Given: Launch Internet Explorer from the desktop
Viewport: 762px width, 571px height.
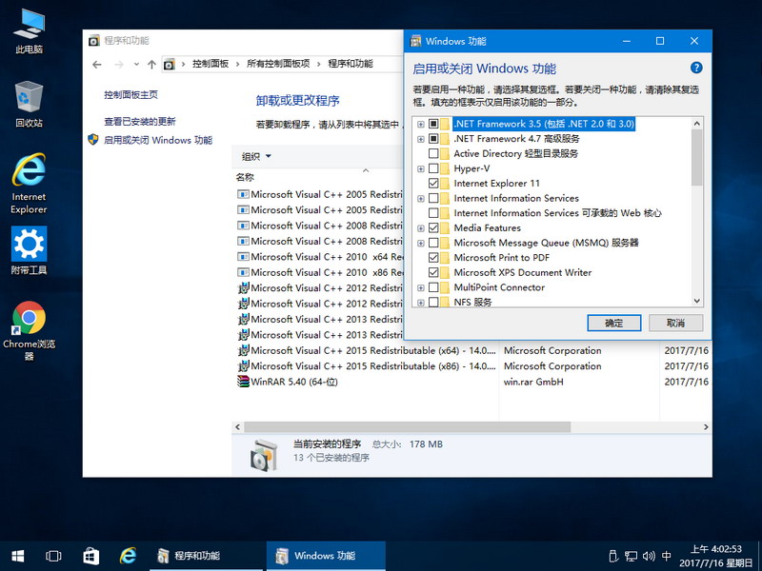Looking at the screenshot, I should (30, 184).
